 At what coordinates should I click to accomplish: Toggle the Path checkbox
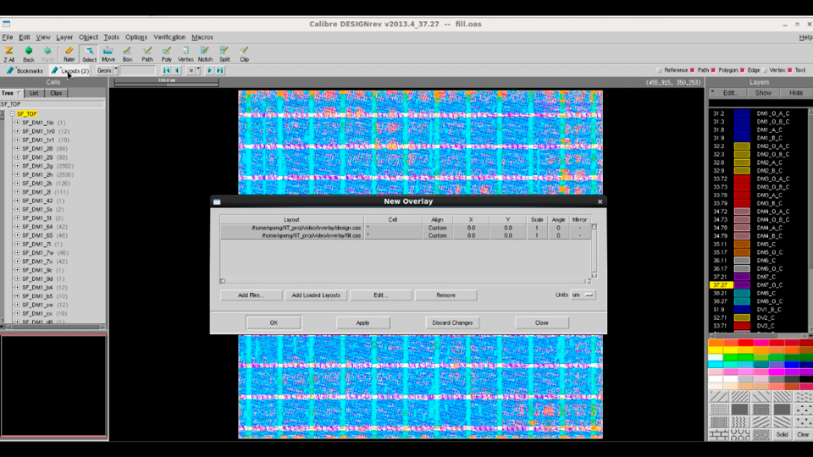point(692,70)
